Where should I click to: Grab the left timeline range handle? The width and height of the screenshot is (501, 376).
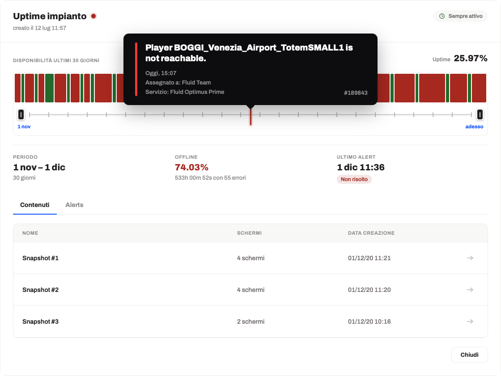pos(21,114)
